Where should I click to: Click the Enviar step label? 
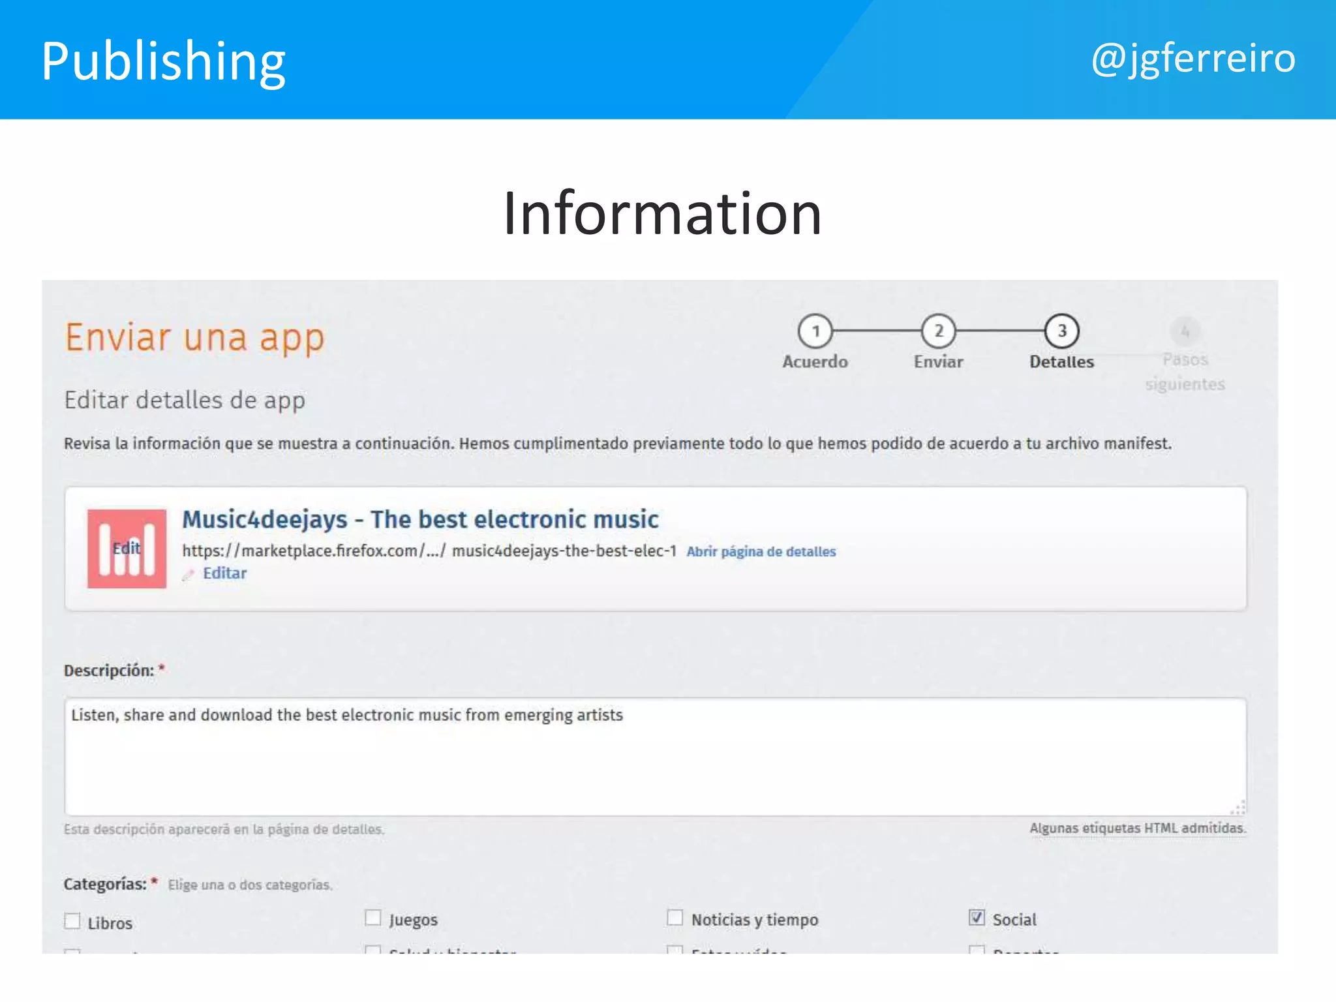[938, 362]
